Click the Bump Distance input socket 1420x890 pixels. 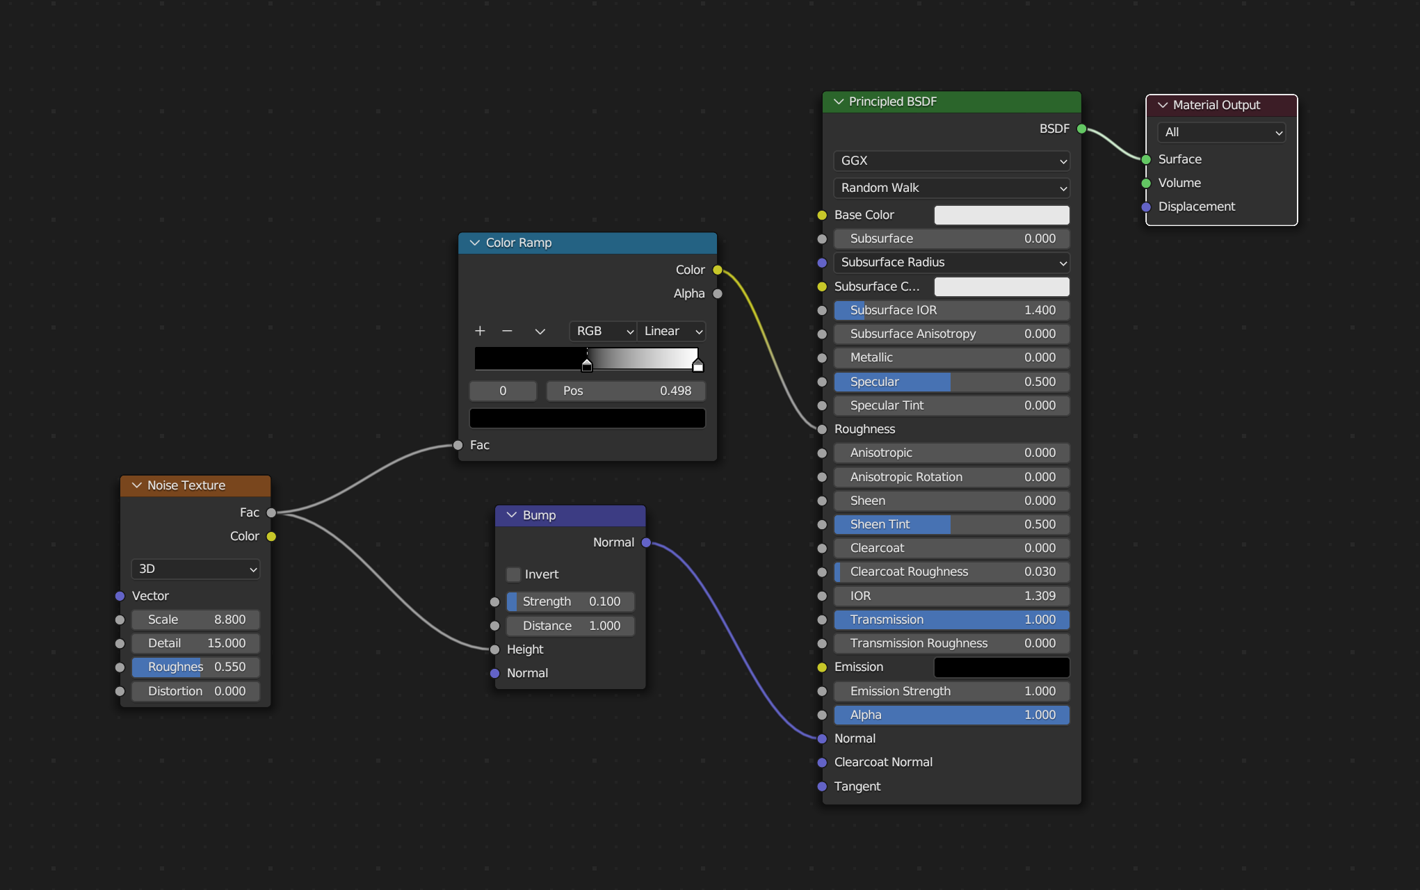coord(494,626)
